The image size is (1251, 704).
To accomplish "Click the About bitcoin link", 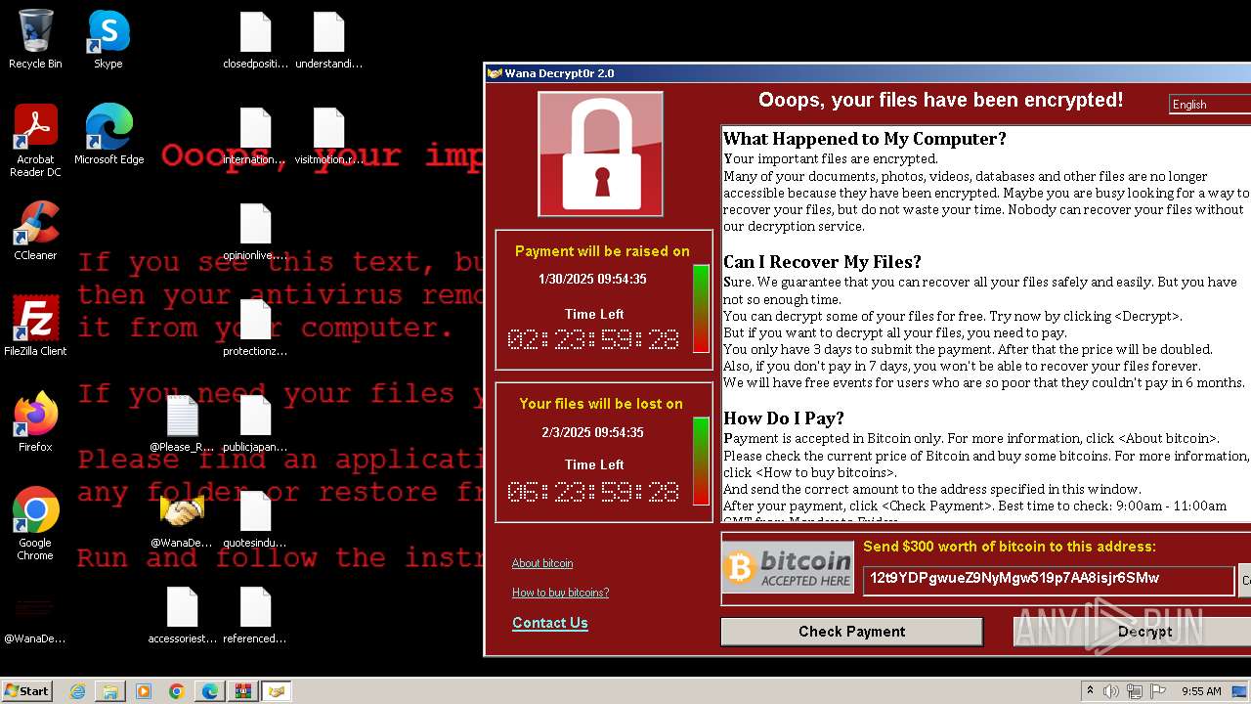I will 542,563.
